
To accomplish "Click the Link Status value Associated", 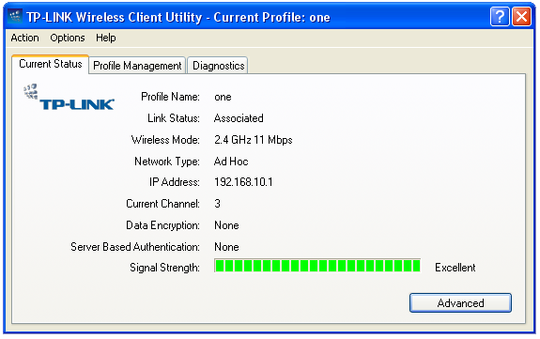I will click(239, 118).
